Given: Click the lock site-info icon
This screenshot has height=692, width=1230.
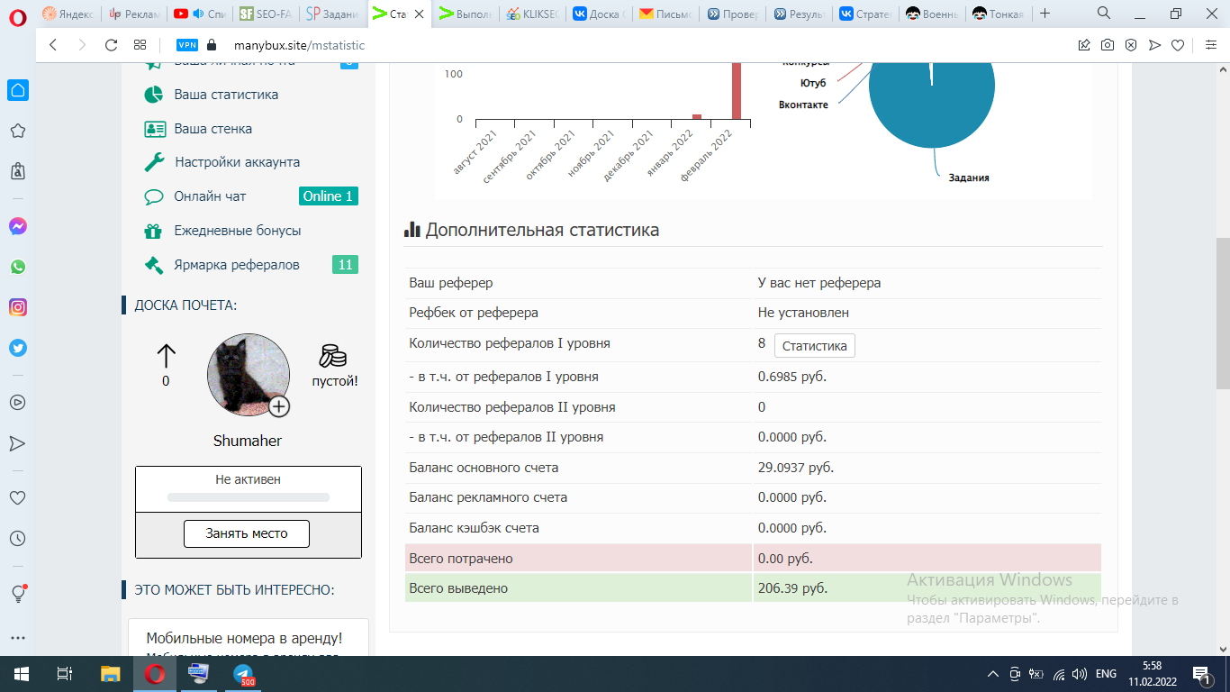Looking at the screenshot, I should pos(213,45).
